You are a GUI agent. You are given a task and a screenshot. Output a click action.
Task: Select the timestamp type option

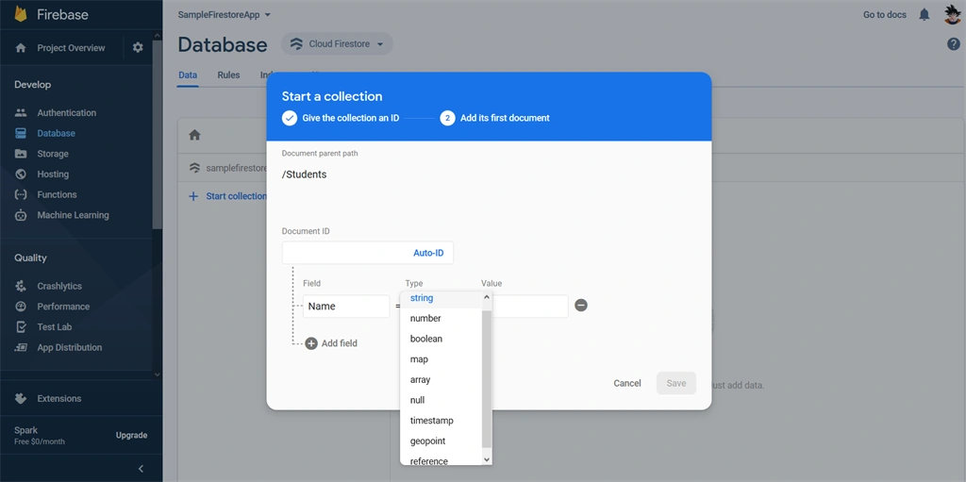click(441, 421)
